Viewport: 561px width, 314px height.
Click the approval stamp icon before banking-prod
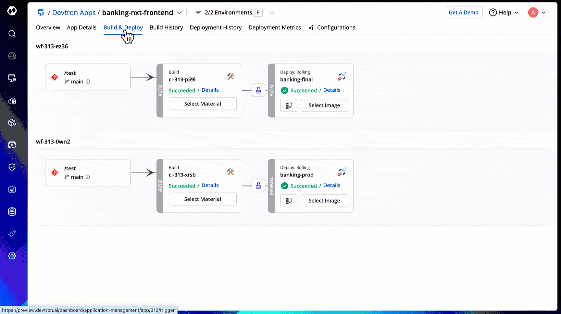click(258, 185)
